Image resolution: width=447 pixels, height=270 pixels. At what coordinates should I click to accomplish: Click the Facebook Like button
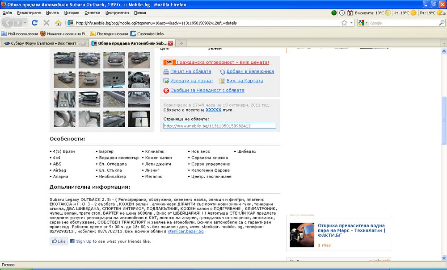click(59, 241)
